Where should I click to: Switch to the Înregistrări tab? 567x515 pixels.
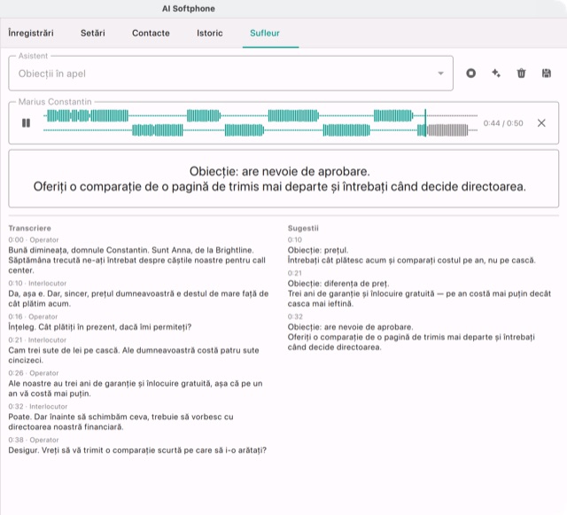[x=31, y=33]
